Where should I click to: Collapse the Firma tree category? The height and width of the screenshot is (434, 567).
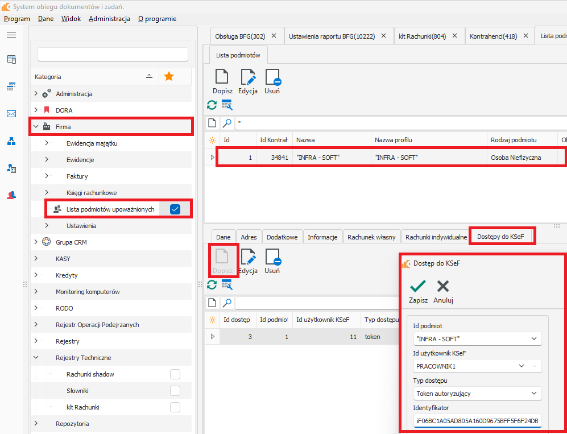[36, 127]
